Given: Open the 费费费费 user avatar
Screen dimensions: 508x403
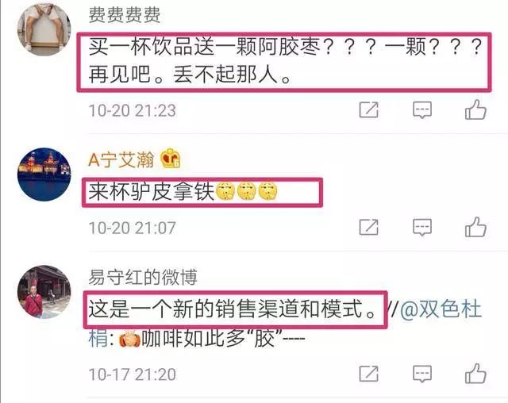Looking at the screenshot, I should pos(44,29).
